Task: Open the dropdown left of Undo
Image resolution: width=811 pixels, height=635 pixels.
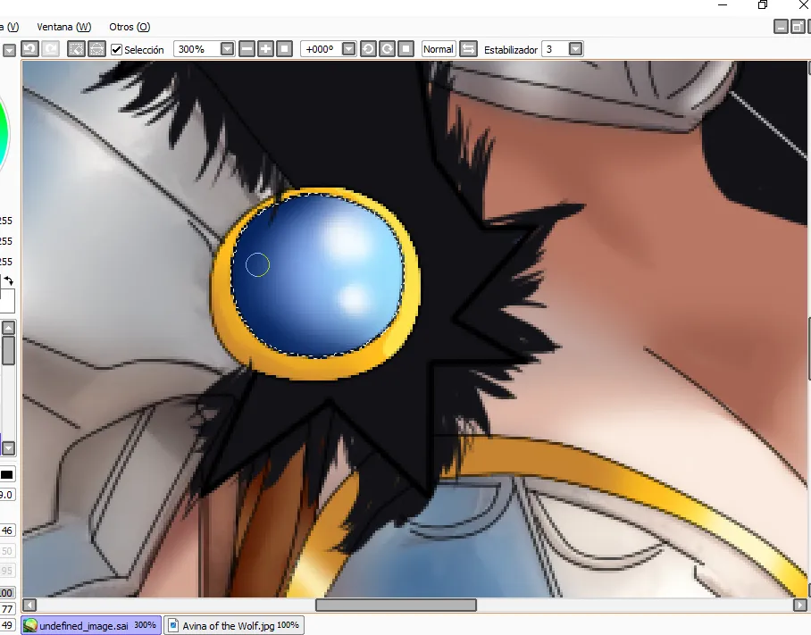Action: point(9,50)
